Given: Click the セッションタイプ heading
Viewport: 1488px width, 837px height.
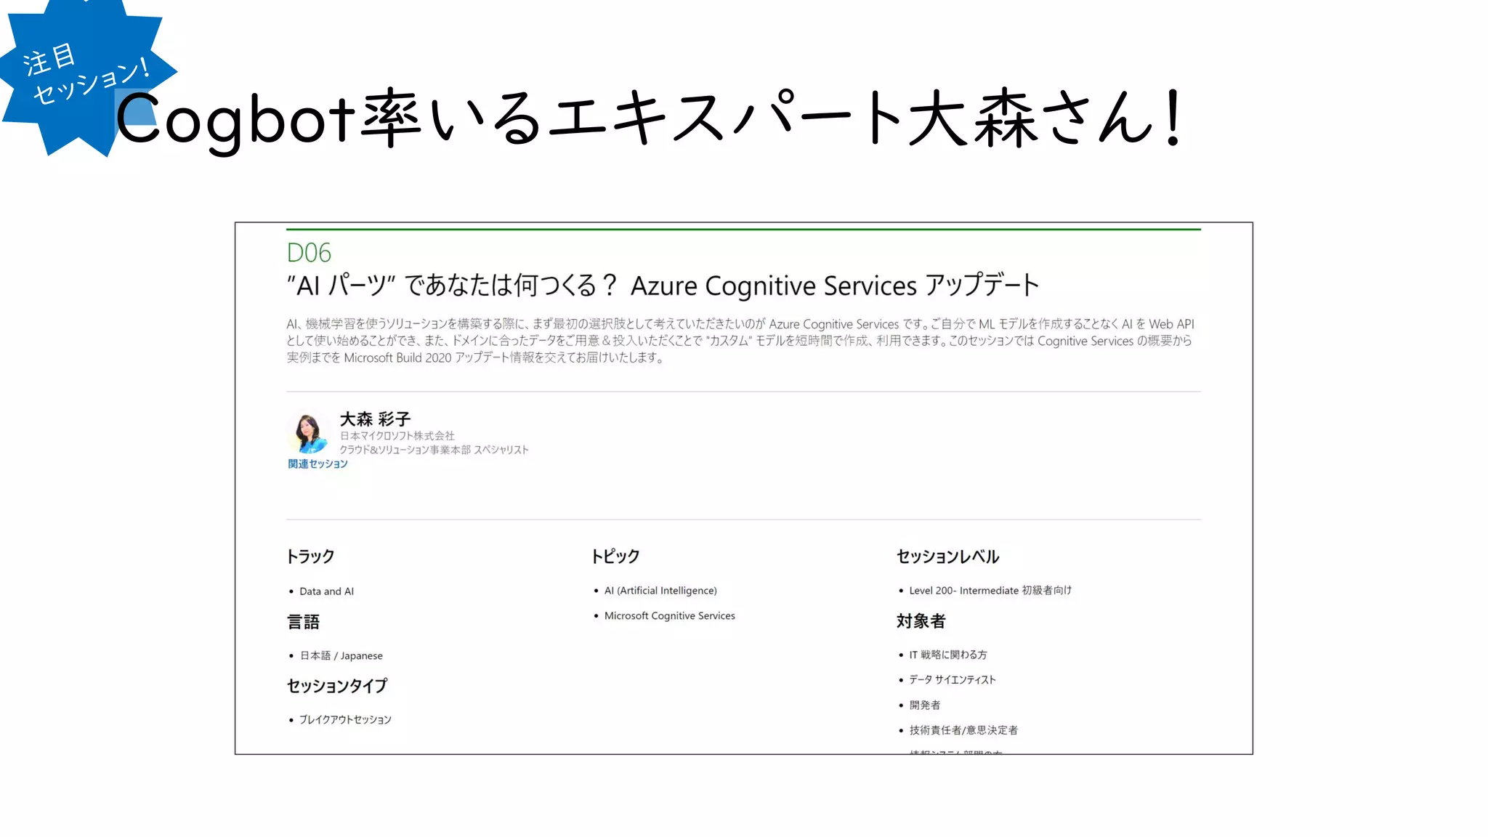Looking at the screenshot, I should click(336, 686).
